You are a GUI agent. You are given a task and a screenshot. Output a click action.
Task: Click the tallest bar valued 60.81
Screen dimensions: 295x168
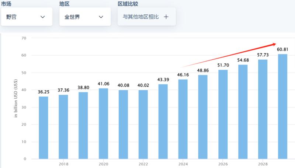tap(282, 106)
